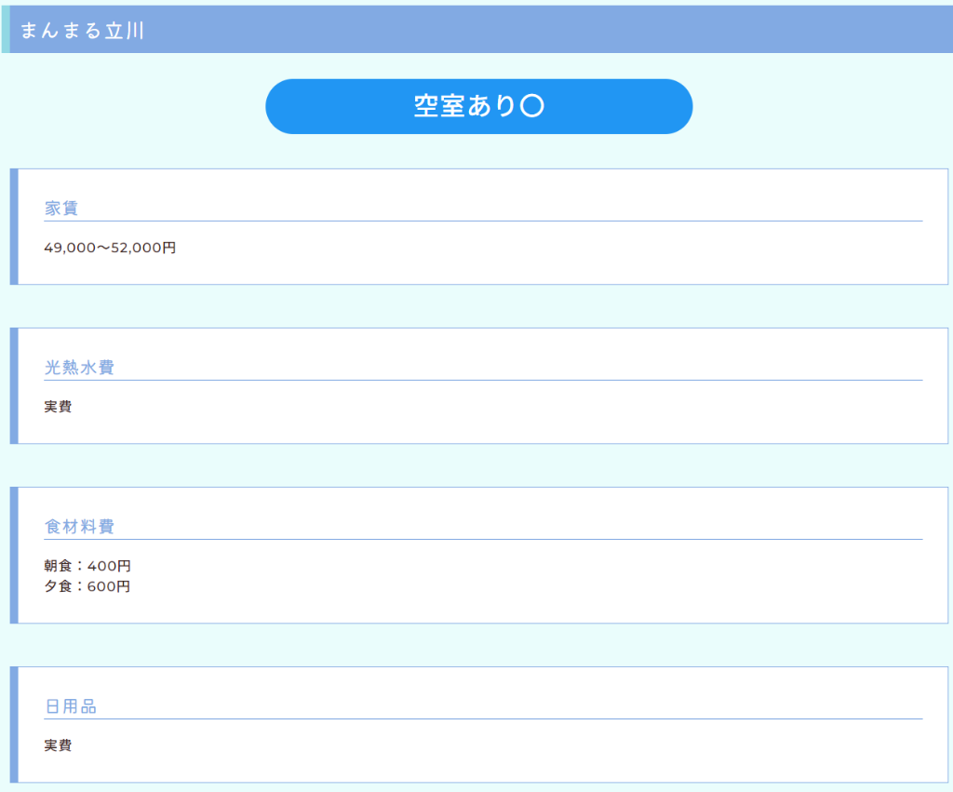Click the divider line under 家賃 heading
The width and height of the screenshot is (953, 792).
pos(483,221)
